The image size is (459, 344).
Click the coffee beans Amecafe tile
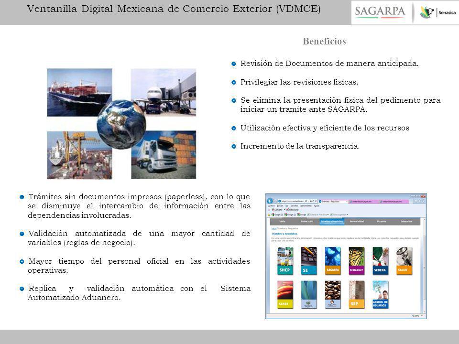pyautogui.click(x=333, y=295)
